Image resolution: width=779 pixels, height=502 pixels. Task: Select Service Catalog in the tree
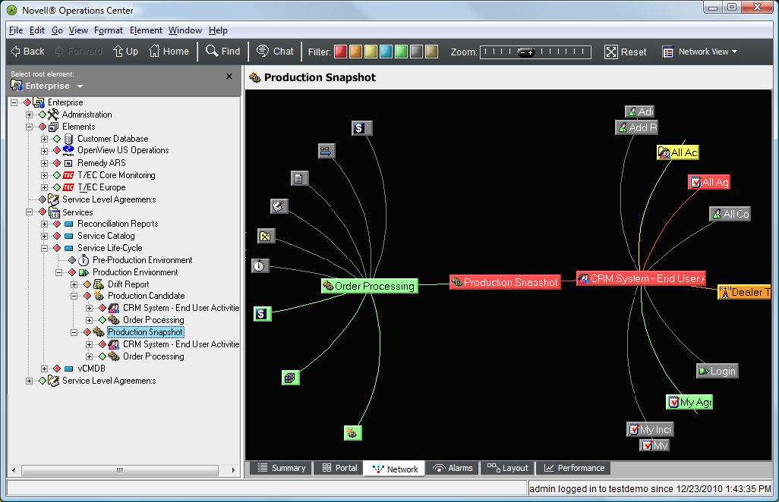click(106, 236)
